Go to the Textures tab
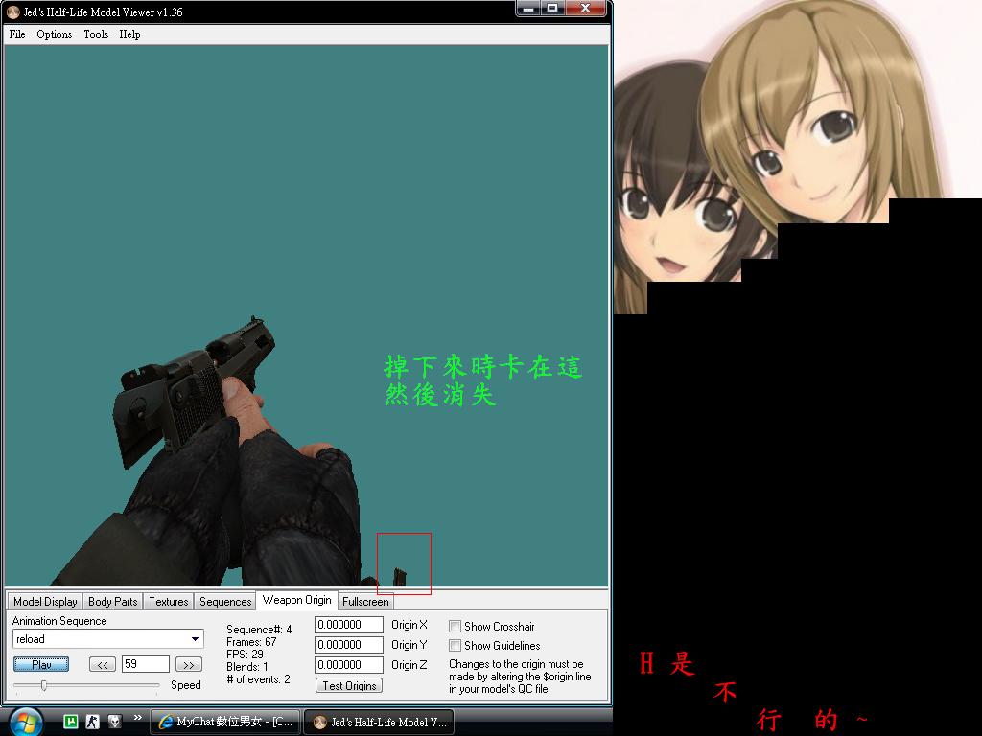982x736 pixels. coord(169,602)
